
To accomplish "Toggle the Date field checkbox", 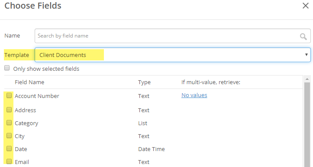I will coord(9,148).
